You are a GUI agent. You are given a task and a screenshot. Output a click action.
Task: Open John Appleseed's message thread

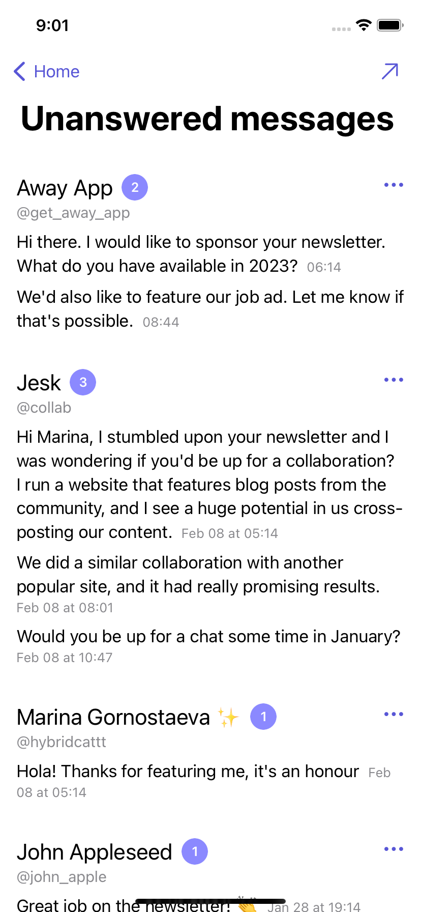[95, 852]
